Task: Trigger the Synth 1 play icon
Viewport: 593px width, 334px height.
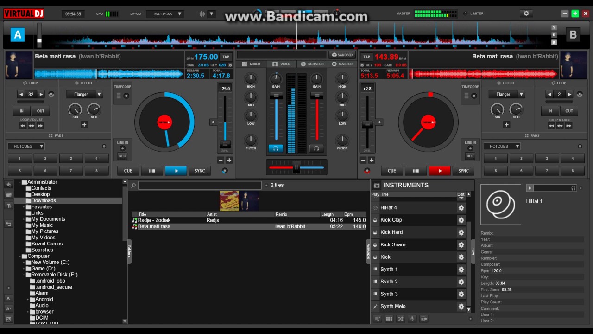Action: (x=375, y=270)
